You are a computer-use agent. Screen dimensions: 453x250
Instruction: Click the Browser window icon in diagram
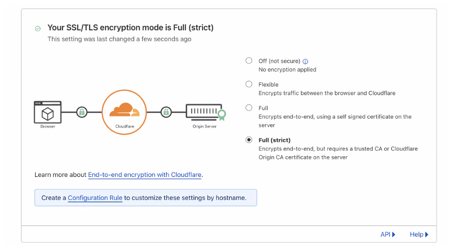[47, 112]
